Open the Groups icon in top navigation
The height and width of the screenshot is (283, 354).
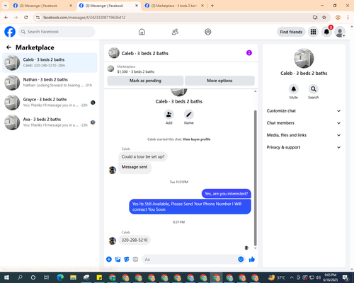click(208, 32)
